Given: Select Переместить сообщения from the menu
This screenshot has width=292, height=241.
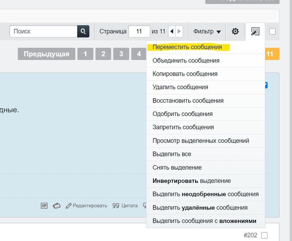Looking at the screenshot, I should tap(187, 47).
